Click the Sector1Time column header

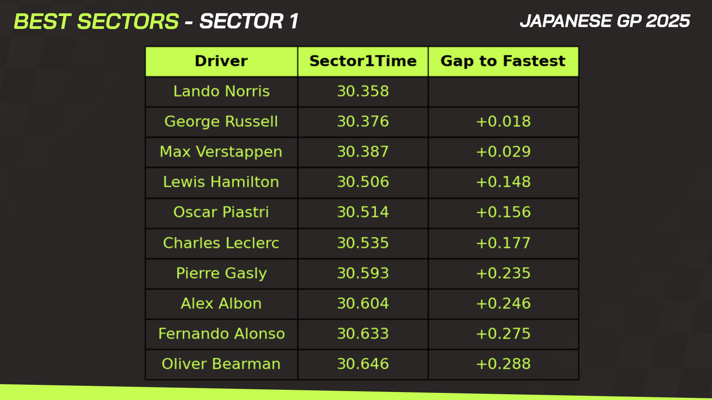tap(363, 61)
